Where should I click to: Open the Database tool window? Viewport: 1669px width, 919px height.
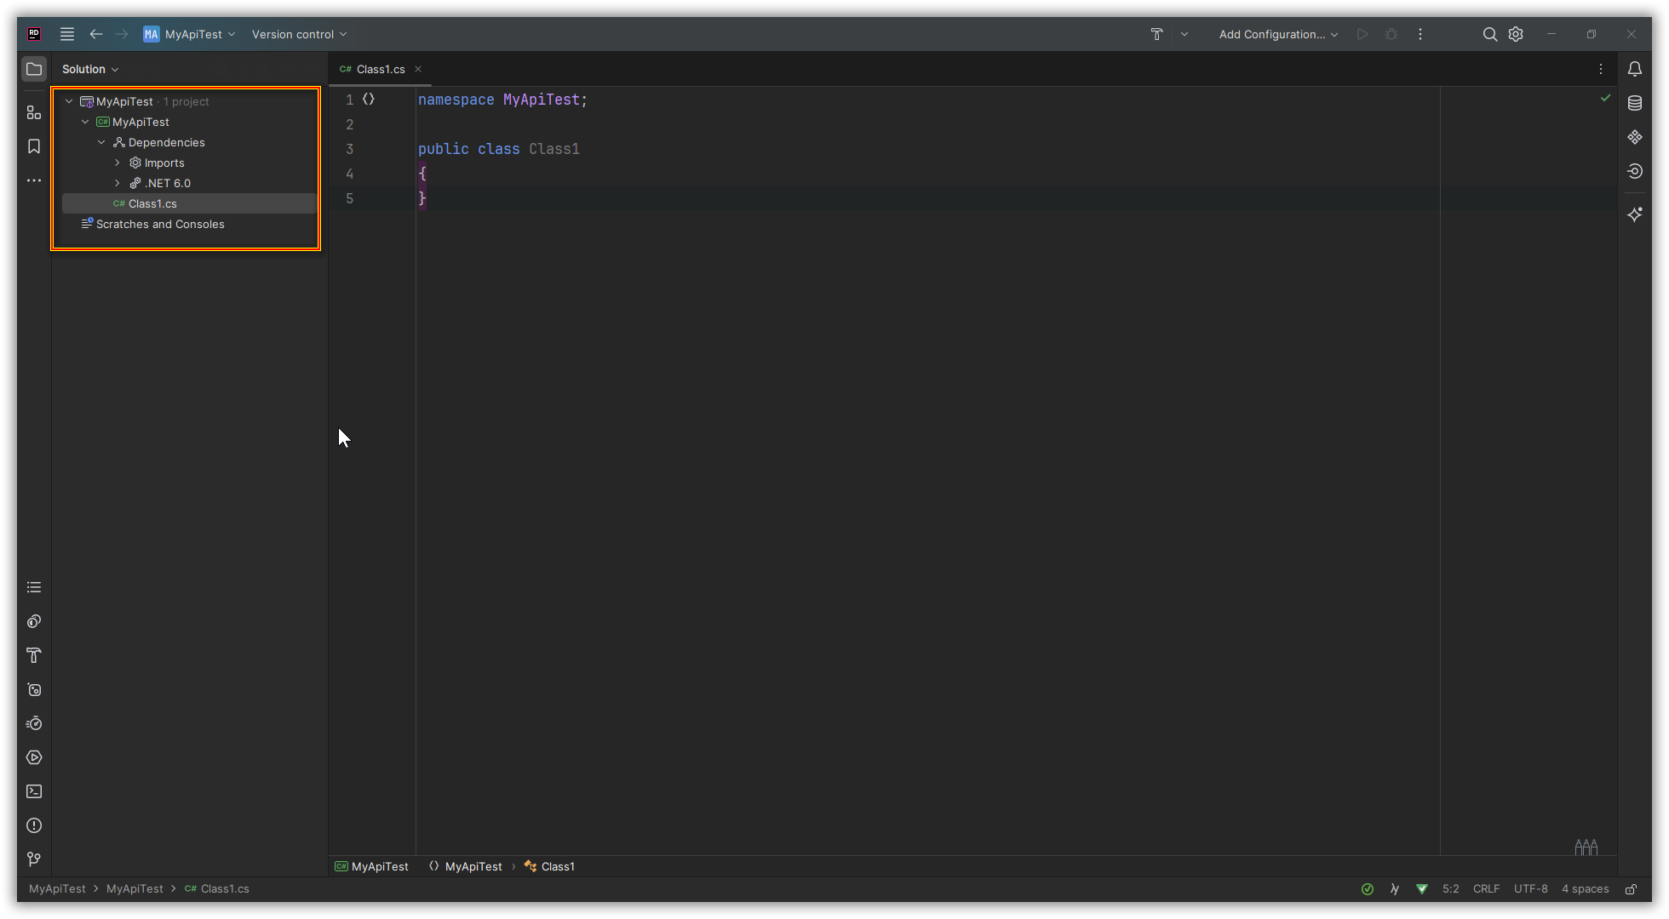[x=1635, y=103]
